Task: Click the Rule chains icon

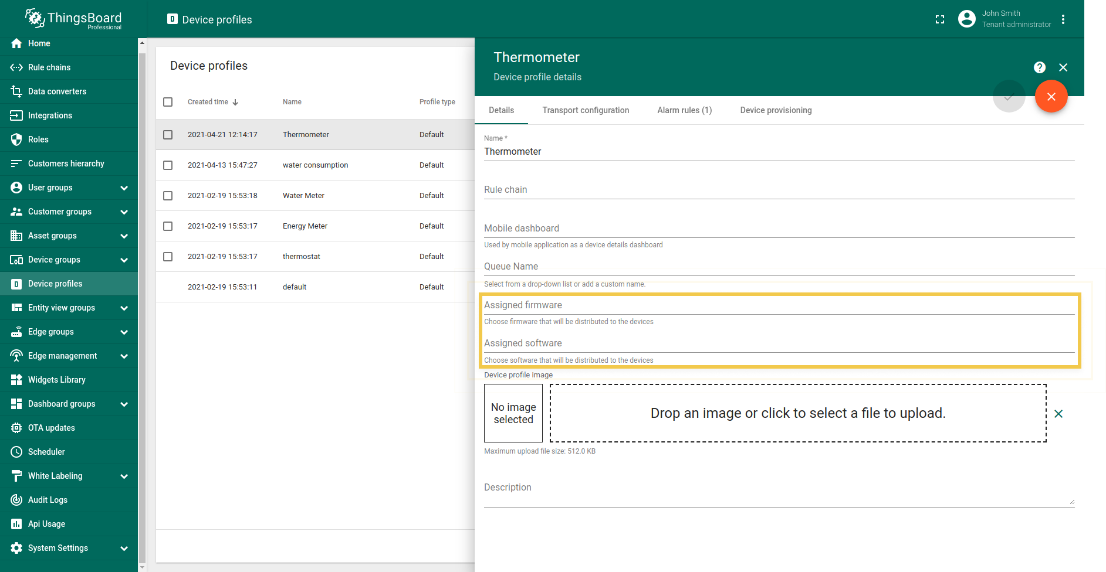Action: [16, 67]
